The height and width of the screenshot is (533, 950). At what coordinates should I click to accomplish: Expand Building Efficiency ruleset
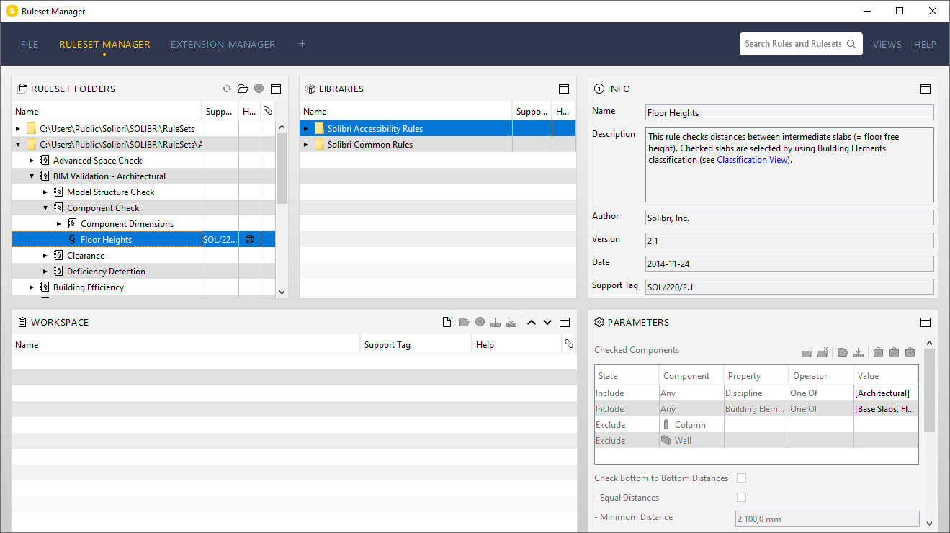[32, 287]
